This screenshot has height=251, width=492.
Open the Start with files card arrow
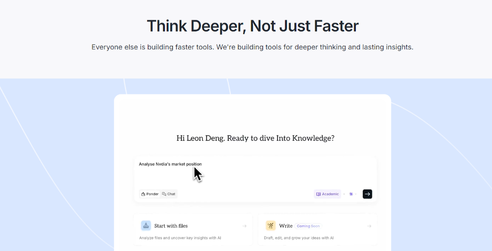244,226
